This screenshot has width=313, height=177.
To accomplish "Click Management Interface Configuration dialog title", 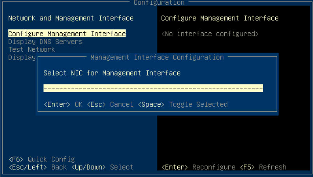I will [157, 57].
